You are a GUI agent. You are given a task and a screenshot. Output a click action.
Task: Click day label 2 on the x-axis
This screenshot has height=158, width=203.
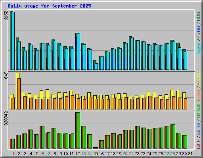pyautogui.click(x=19, y=154)
